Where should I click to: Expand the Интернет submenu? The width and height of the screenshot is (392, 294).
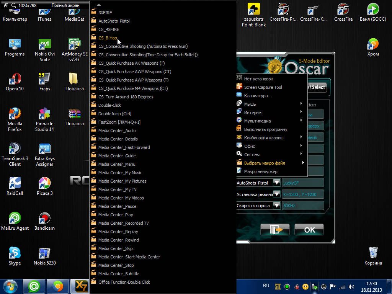pos(271,113)
